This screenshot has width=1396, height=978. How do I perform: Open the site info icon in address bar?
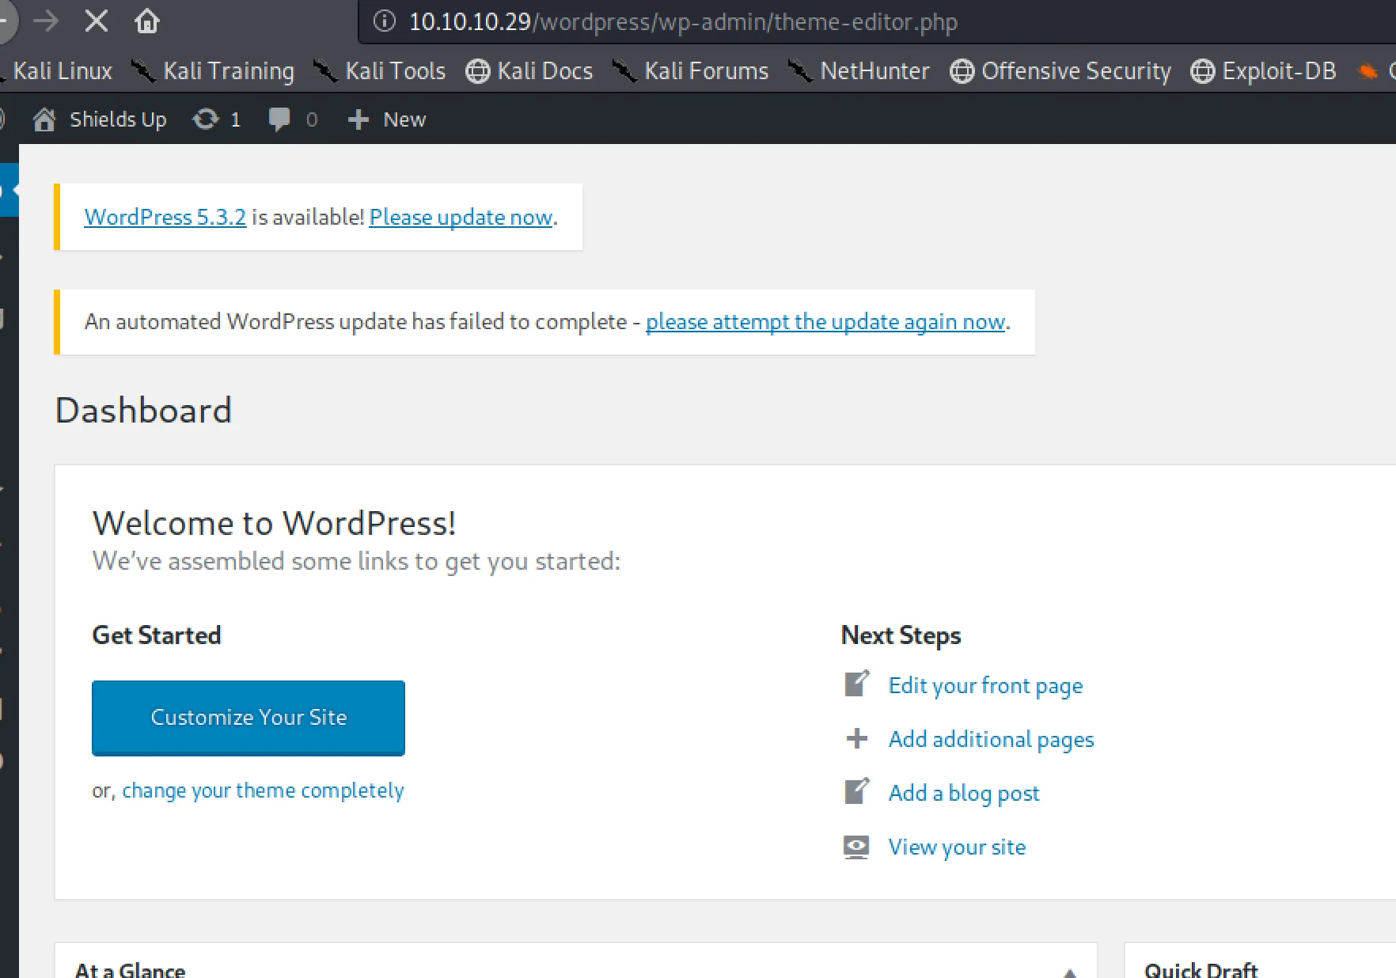tap(385, 21)
